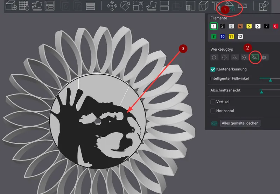Click the dimmed Mesh boolean icon
Image resolution: width=280 pixels, height=194 pixels.
click(177, 6)
